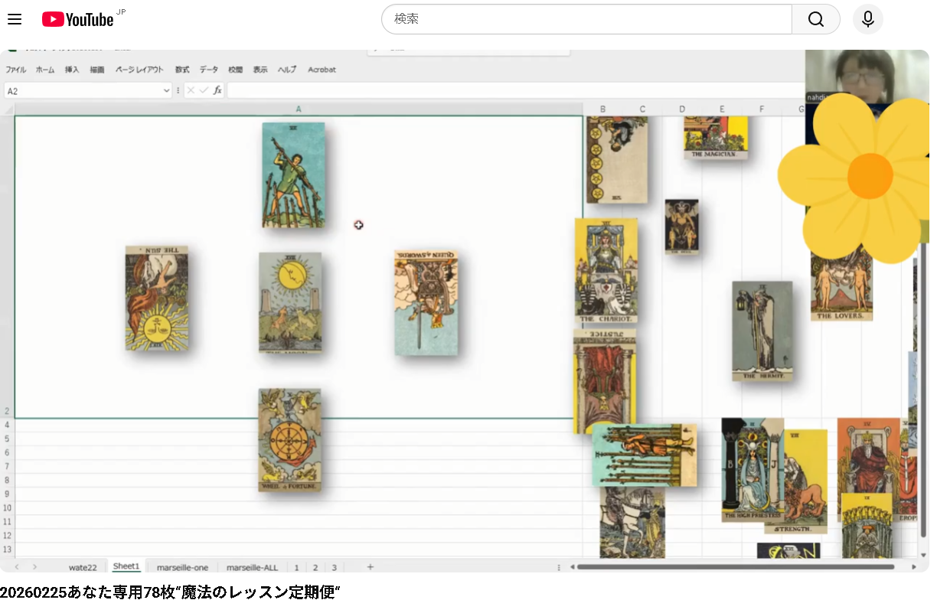Screen dimensions: 937x600
Task: Click the previous sheet arrow
Action: click(x=17, y=567)
